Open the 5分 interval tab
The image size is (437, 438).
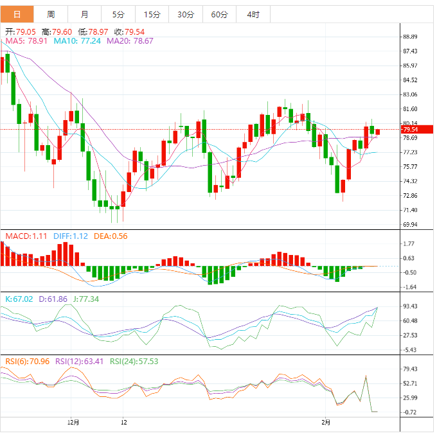point(118,14)
